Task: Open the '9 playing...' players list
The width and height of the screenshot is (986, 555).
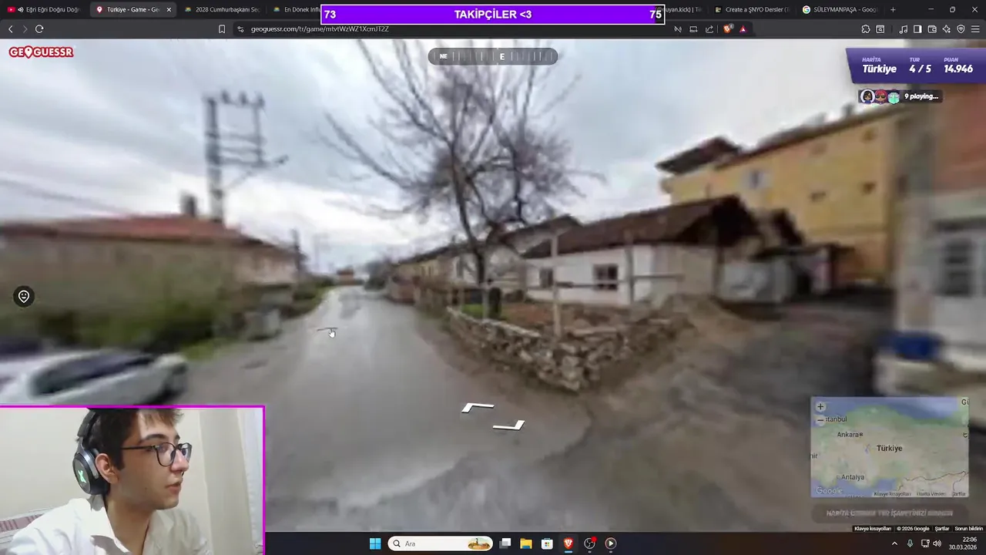Action: pos(901,96)
